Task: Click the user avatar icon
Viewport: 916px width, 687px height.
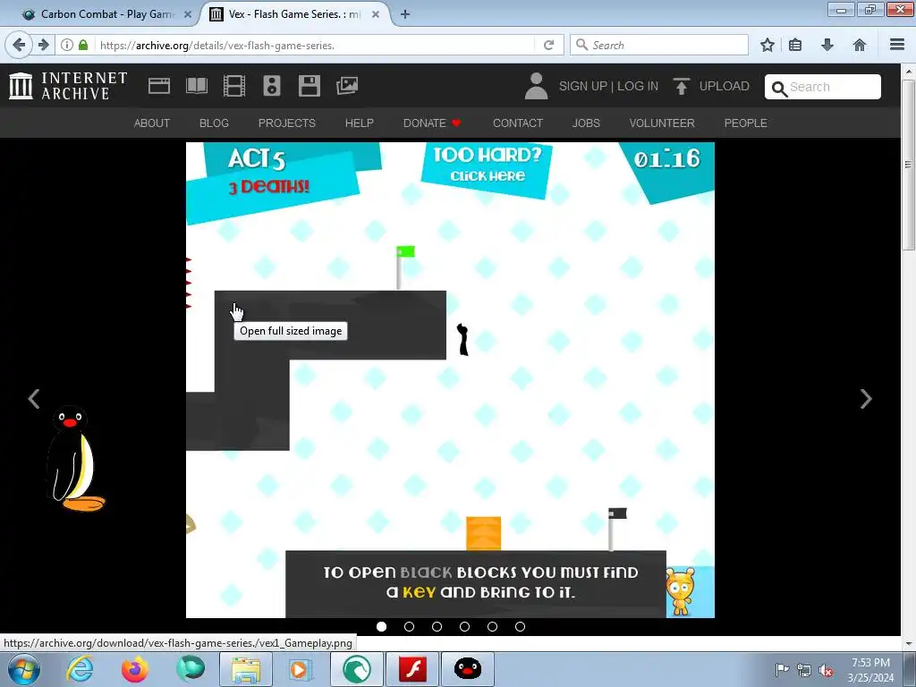Action: pyautogui.click(x=536, y=86)
